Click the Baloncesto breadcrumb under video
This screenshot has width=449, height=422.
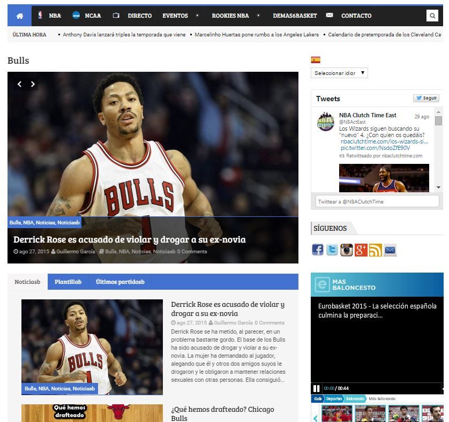click(355, 398)
